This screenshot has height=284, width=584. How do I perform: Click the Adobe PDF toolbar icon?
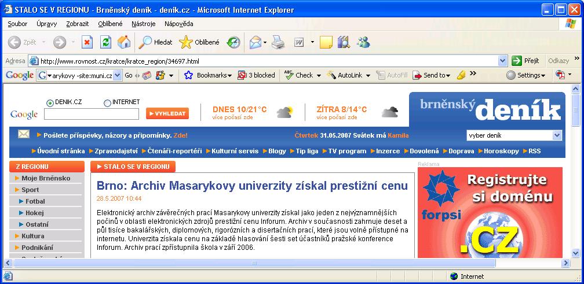[x=560, y=75]
